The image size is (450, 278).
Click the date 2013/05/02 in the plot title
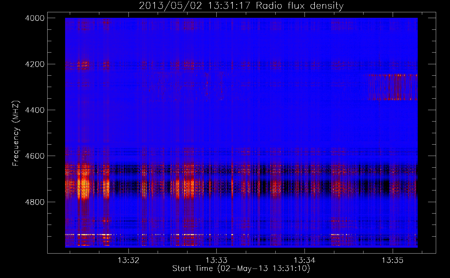170,6
